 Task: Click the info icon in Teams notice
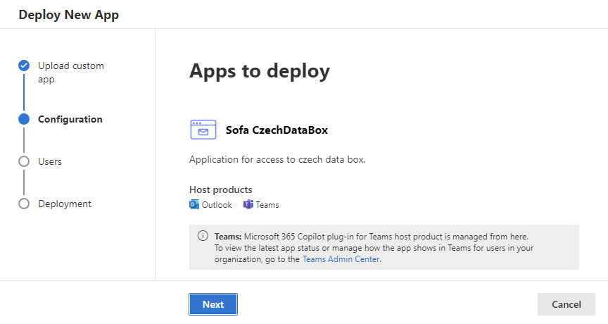click(203, 236)
